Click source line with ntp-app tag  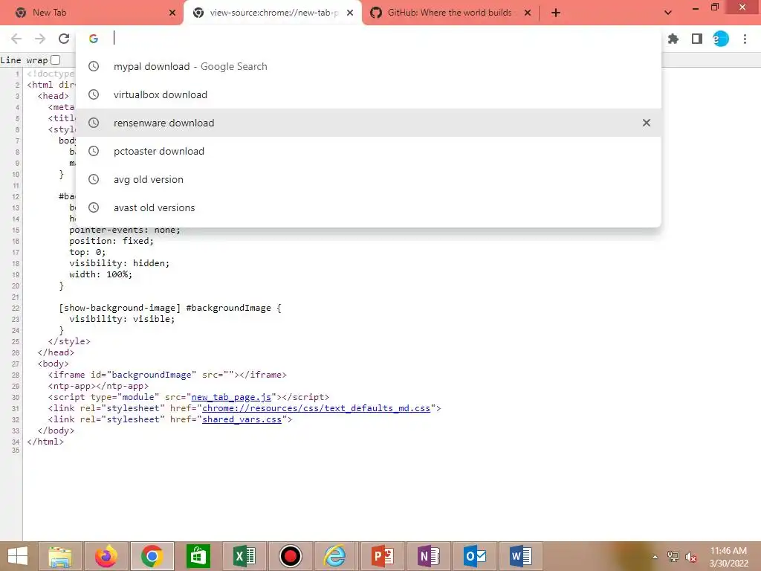coord(99,386)
